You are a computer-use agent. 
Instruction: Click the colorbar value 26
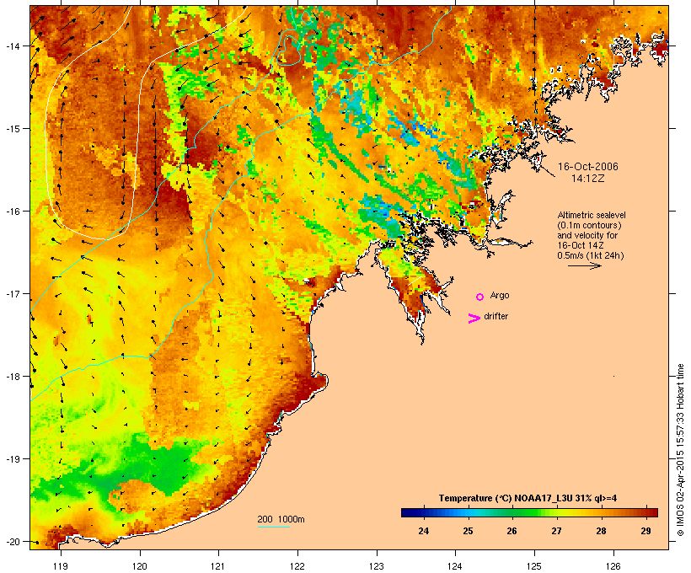coord(512,531)
